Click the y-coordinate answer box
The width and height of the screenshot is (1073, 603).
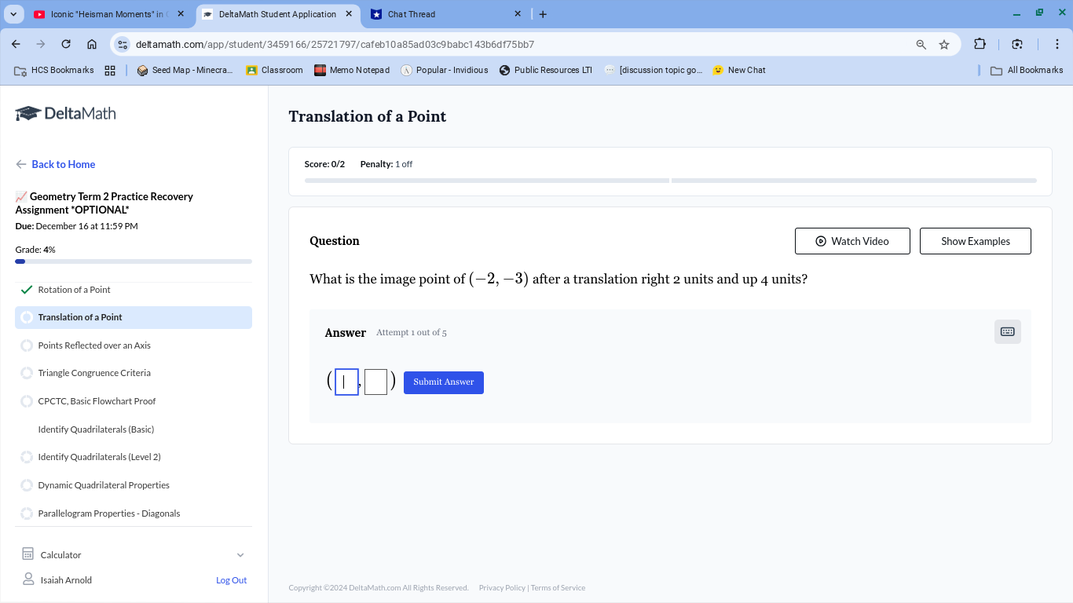click(x=375, y=382)
